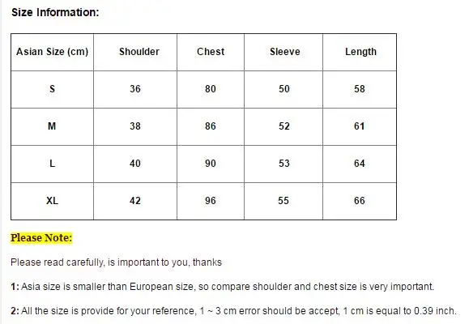
Task: Click note 1 about Asia size
Action: 222,287
